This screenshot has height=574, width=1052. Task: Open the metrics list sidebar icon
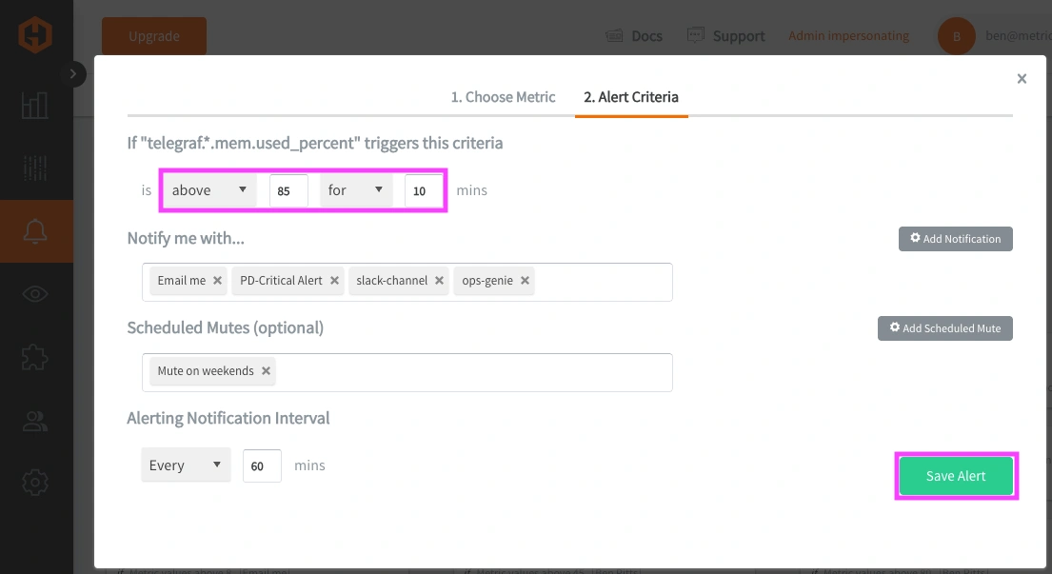(x=35, y=168)
